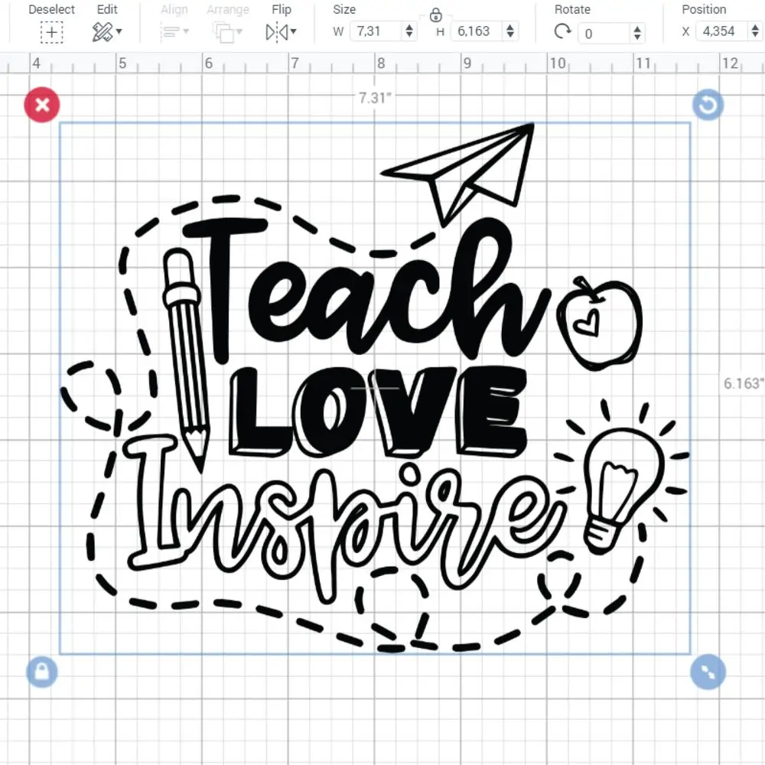Click the Edit pencil-ruler icon
Viewport: 765px width, 765px height.
pos(103,32)
